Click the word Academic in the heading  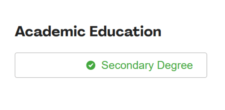(x=50, y=31)
